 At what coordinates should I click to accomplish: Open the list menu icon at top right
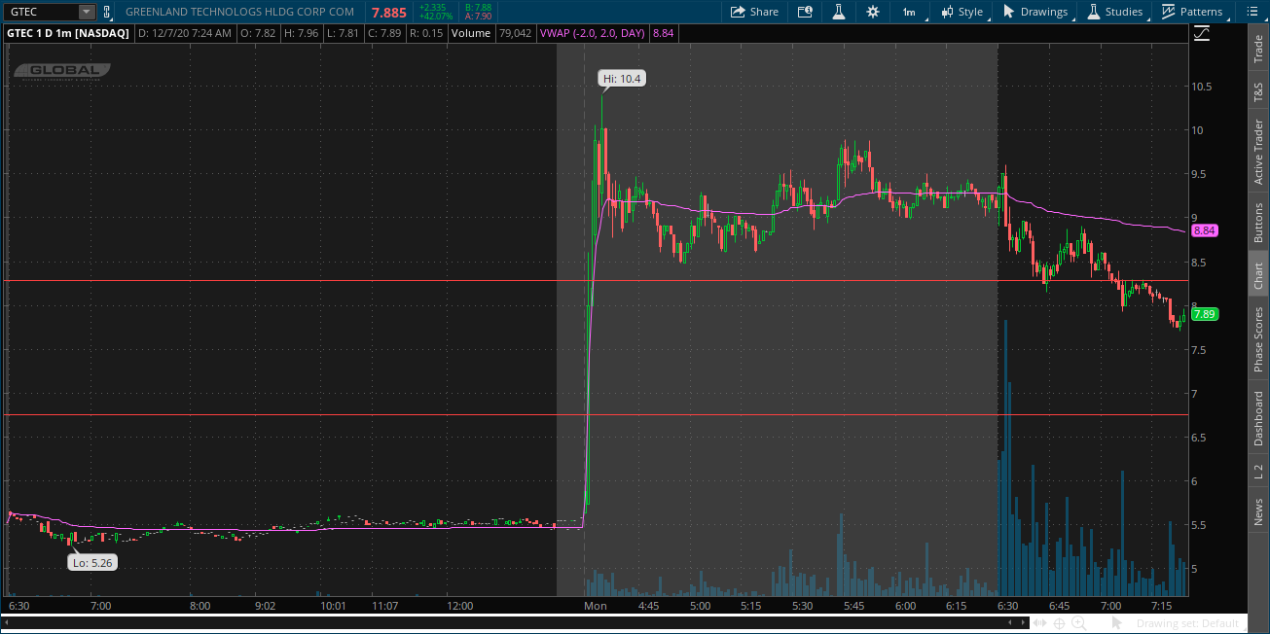(x=1251, y=12)
